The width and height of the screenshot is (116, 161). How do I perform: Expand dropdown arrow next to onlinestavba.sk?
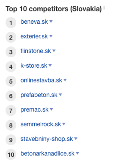pyautogui.click(x=65, y=80)
